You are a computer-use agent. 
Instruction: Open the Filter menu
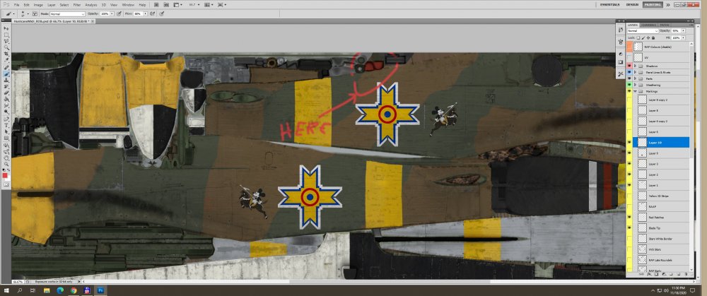75,4
